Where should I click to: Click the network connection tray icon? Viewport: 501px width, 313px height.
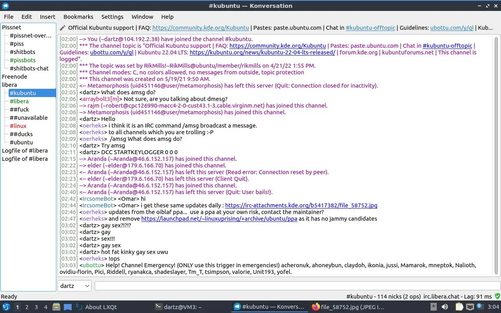click(x=470, y=307)
